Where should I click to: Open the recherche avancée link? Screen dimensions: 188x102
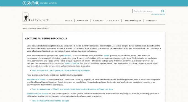[x=158, y=15]
